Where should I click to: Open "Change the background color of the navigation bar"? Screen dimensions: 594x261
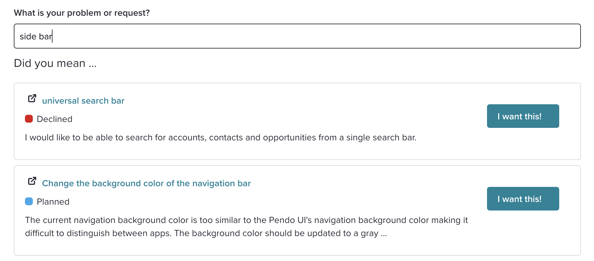coord(146,183)
